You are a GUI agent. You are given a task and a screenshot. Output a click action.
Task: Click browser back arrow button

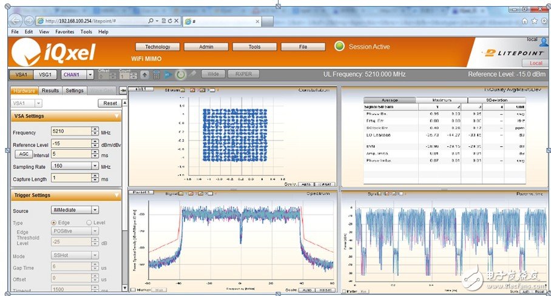tap(16, 21)
